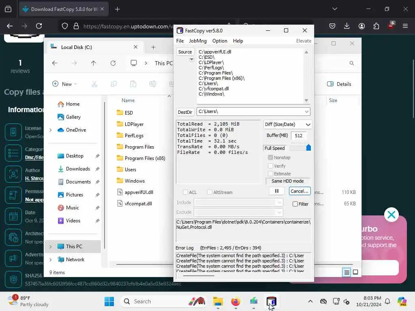This screenshot has width=415, height=311.
Task: Expand the Network tree node
Action: tap(51, 260)
